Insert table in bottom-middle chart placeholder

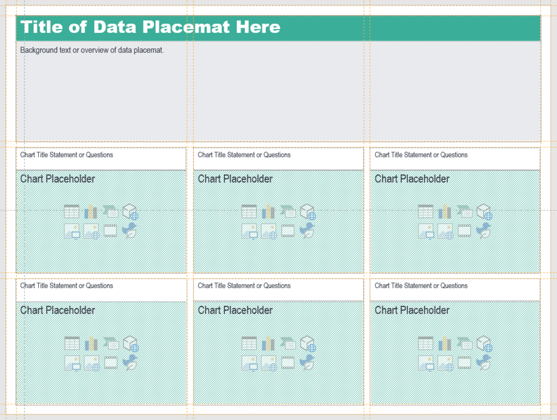pos(249,343)
